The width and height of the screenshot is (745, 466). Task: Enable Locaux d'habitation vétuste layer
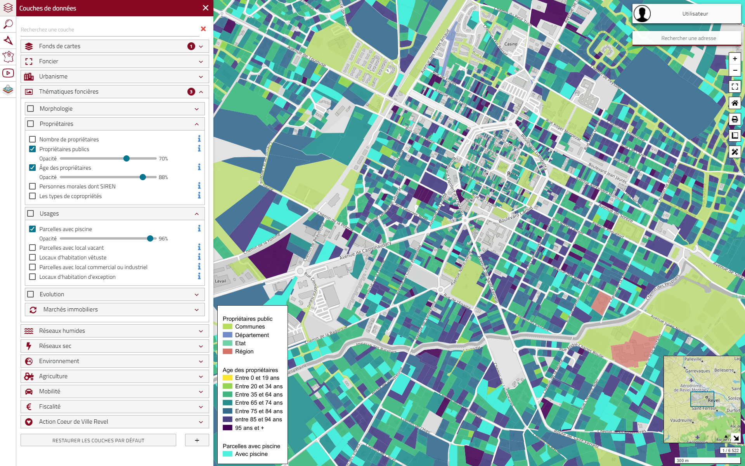[33, 257]
